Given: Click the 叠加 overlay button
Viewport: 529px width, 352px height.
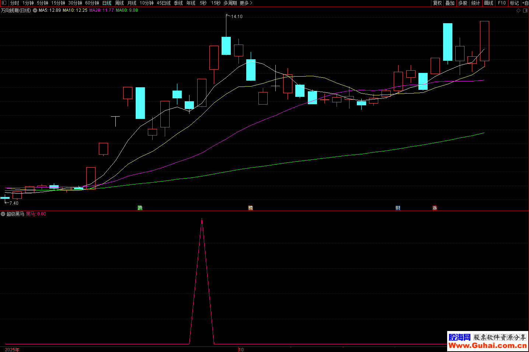Looking at the screenshot, I should [450, 3].
